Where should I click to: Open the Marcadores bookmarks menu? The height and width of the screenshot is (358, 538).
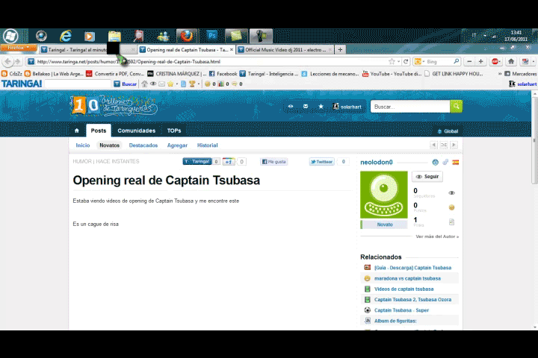click(521, 74)
